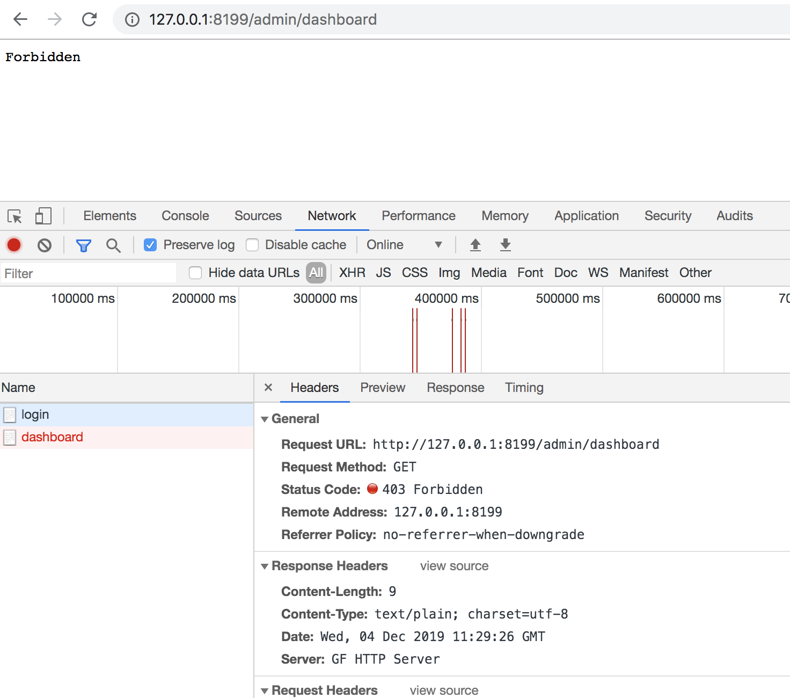Toggle the device toolbar icon
The height and width of the screenshot is (698, 790).
43,216
